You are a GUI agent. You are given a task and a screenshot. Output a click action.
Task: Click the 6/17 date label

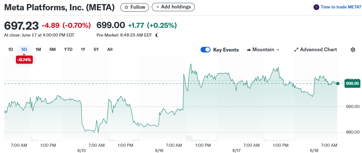pyautogui.click(x=237, y=151)
